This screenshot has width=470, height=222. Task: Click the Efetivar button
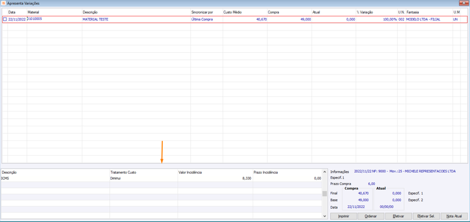coord(398,216)
